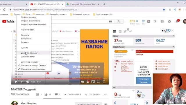Choose 'Открыть в режиме инкогнито'
The height and width of the screenshot is (105, 186).
[34, 24]
